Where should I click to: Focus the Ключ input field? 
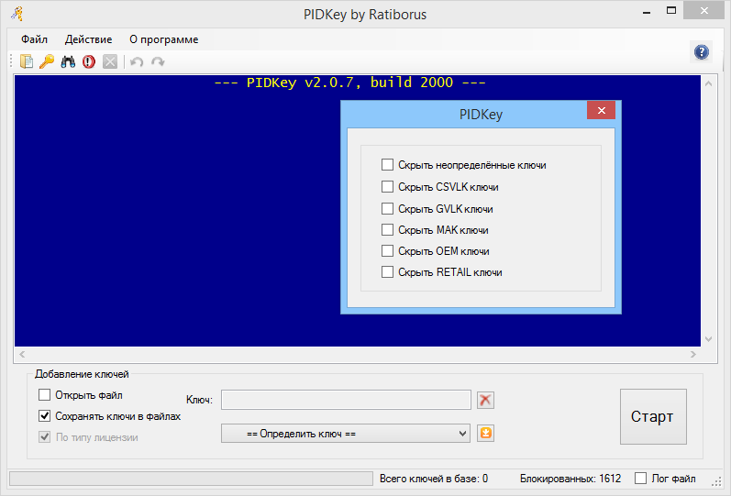click(x=346, y=400)
